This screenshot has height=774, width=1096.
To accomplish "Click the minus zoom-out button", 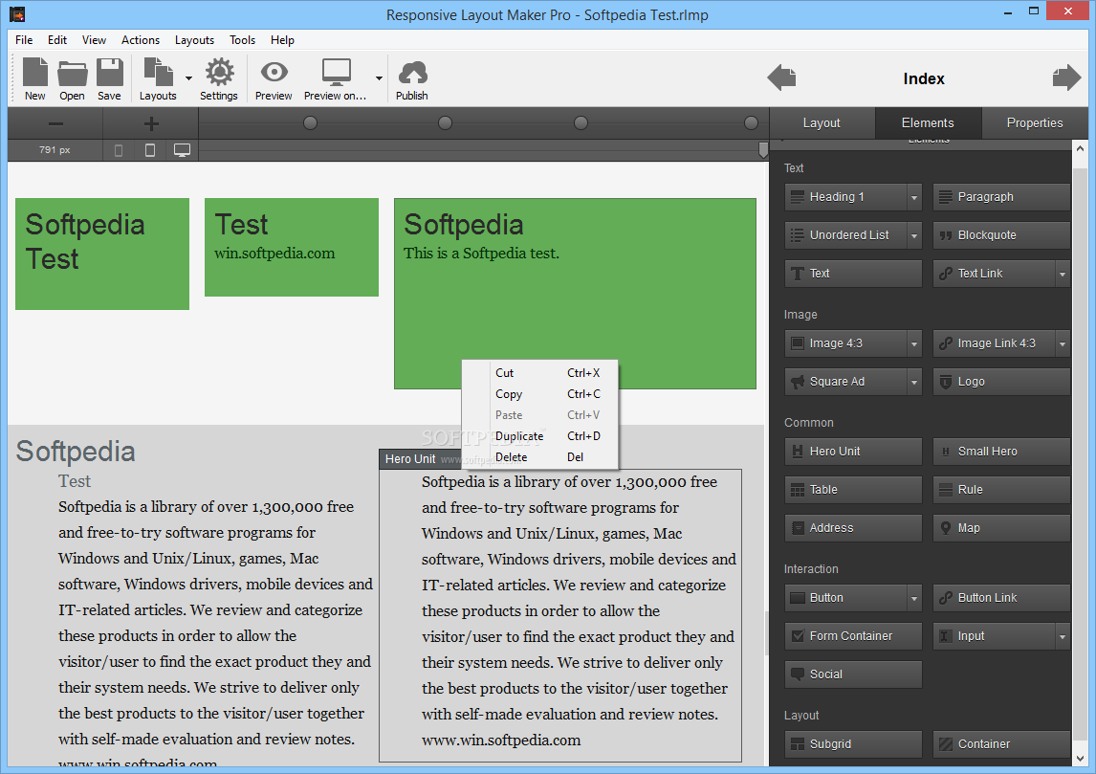I will tap(55, 123).
